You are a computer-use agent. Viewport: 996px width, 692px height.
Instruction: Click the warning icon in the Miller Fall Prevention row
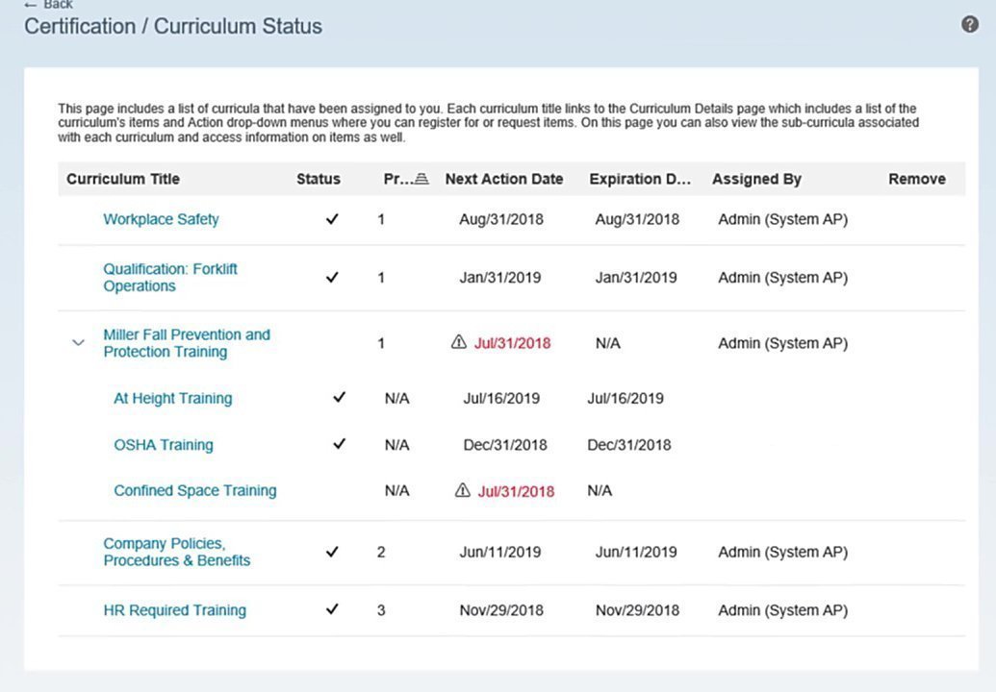pyautogui.click(x=459, y=342)
